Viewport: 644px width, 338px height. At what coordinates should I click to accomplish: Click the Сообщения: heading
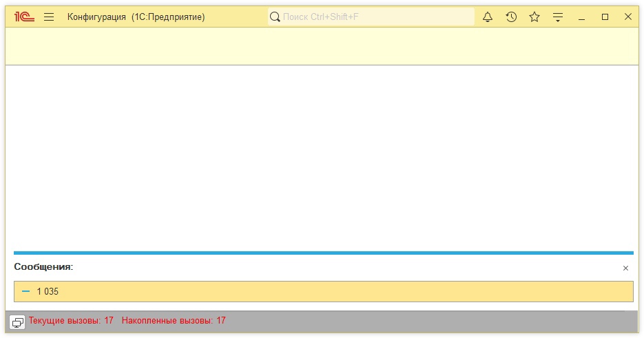(x=43, y=267)
